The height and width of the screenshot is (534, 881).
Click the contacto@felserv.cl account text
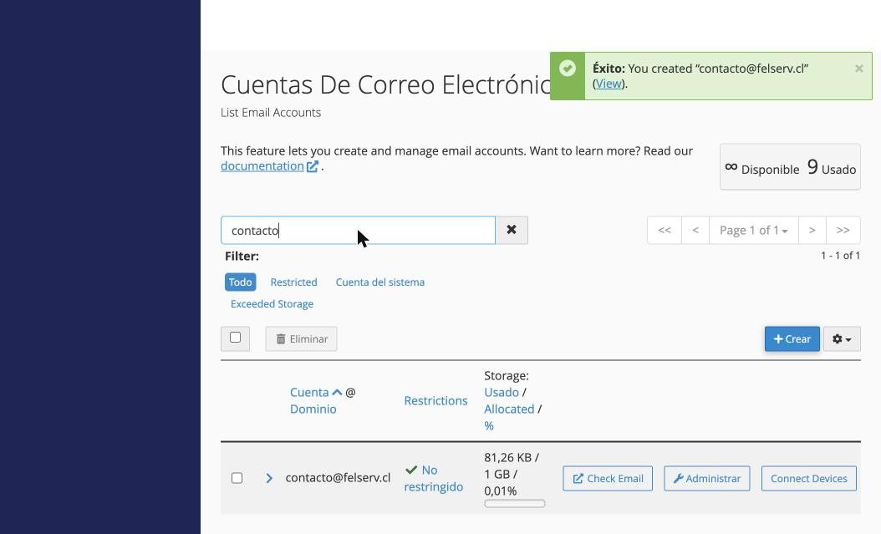pos(338,478)
